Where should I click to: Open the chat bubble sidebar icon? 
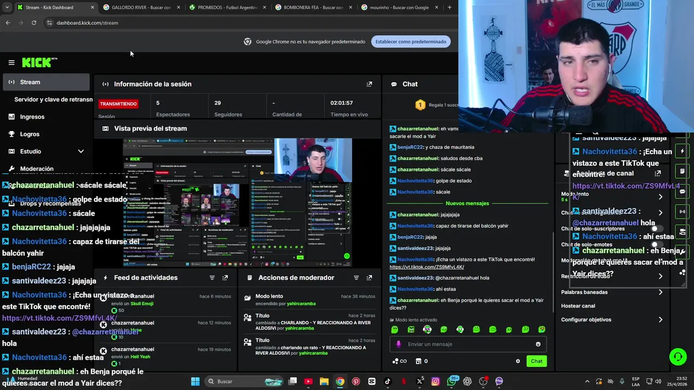tap(682, 191)
